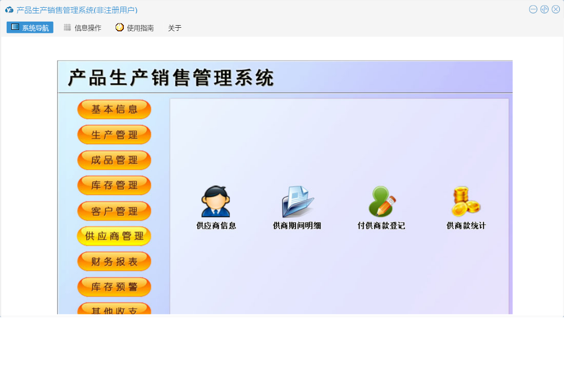The width and height of the screenshot is (564, 369).
Task: Open the 供商款统计 coins icon
Action: [x=466, y=201]
